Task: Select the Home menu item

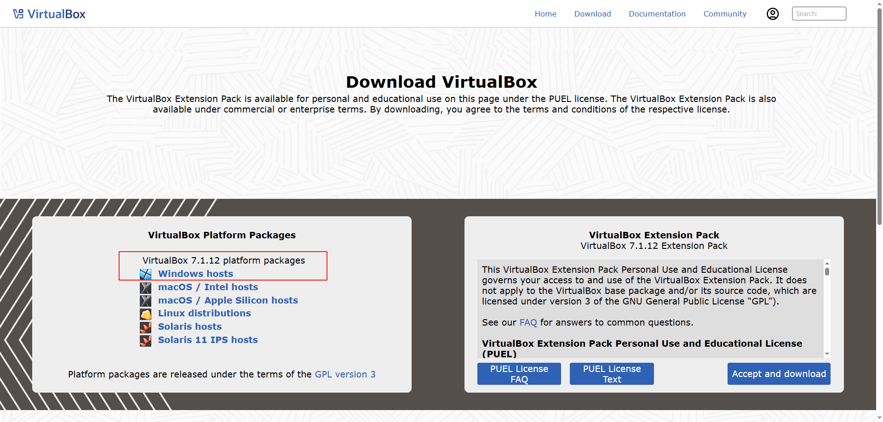Action: pyautogui.click(x=545, y=13)
